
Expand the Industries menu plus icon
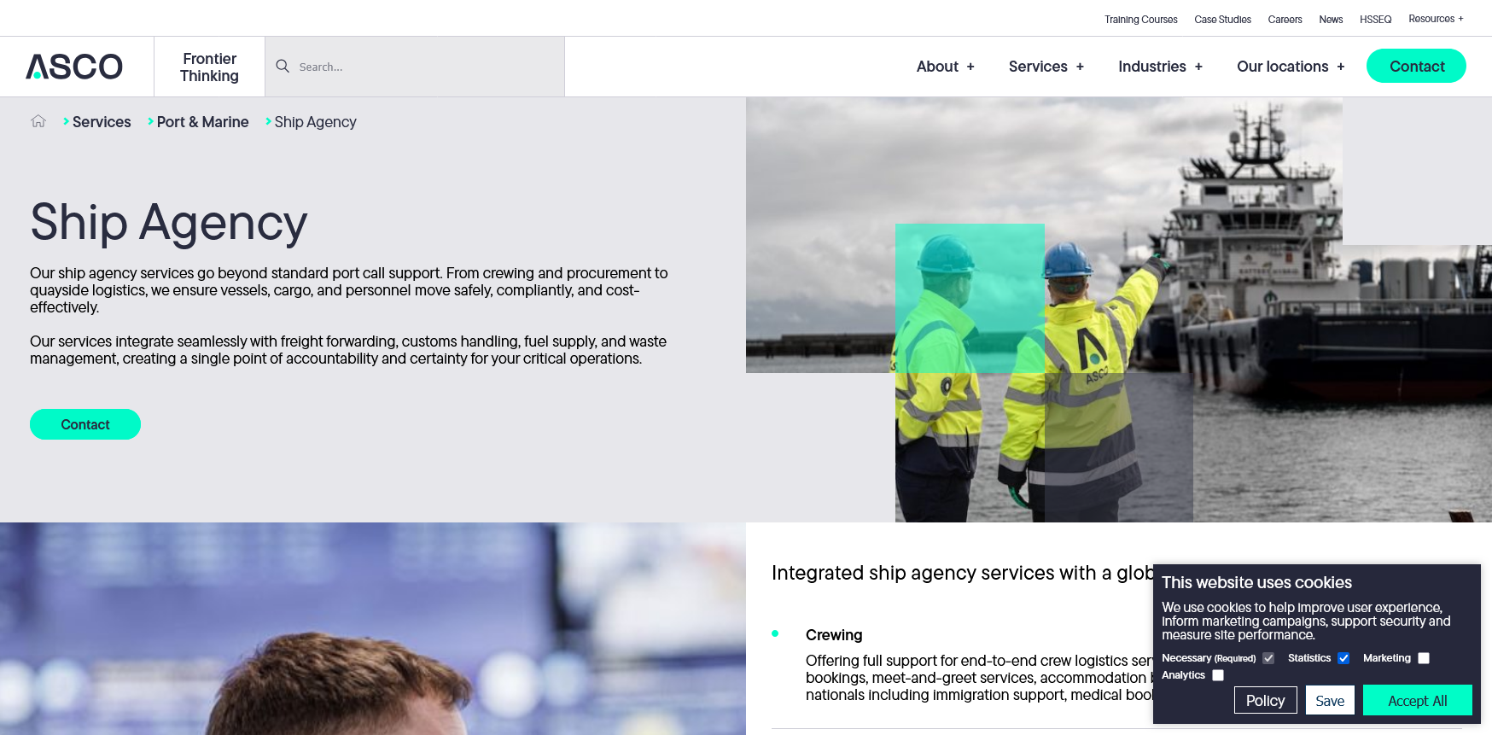pos(1198,67)
